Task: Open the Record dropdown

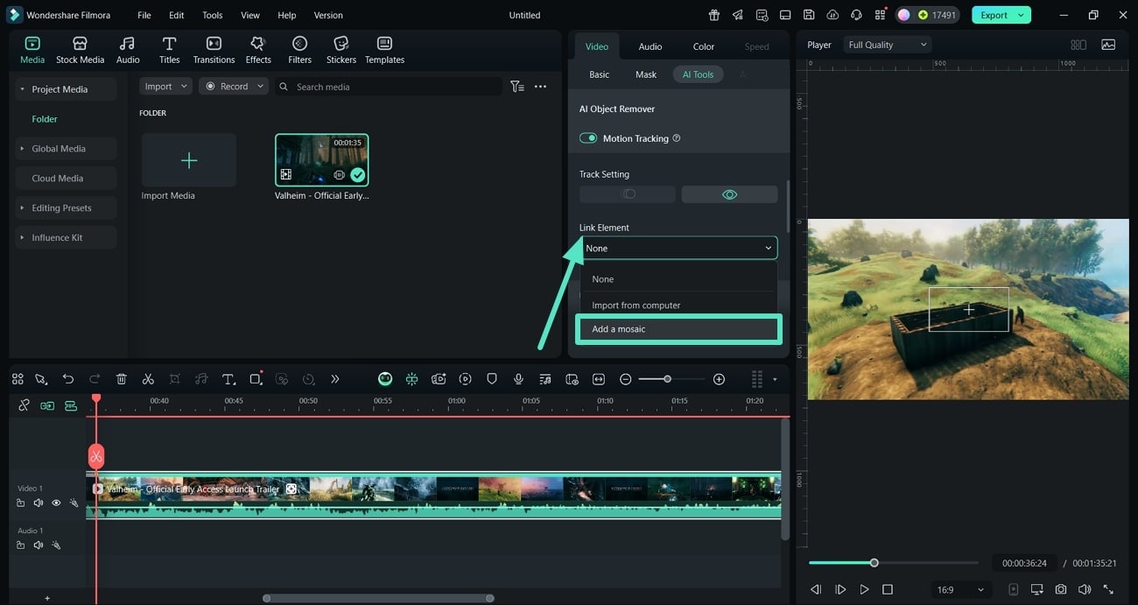Action: 233,87
